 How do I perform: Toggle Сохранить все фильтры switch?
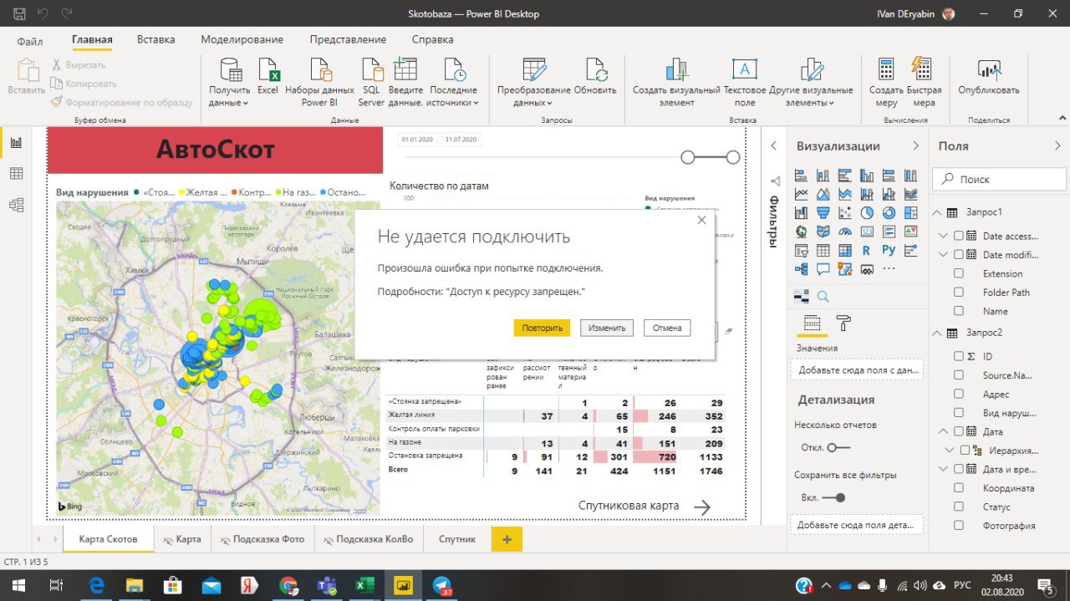[x=833, y=497]
